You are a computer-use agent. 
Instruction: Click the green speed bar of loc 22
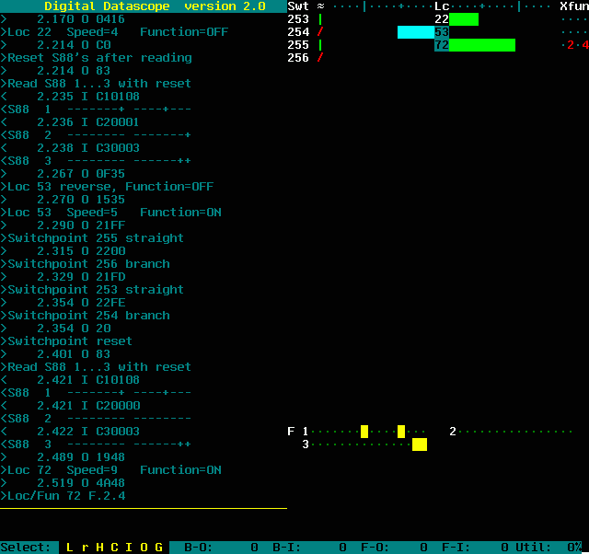point(464,19)
